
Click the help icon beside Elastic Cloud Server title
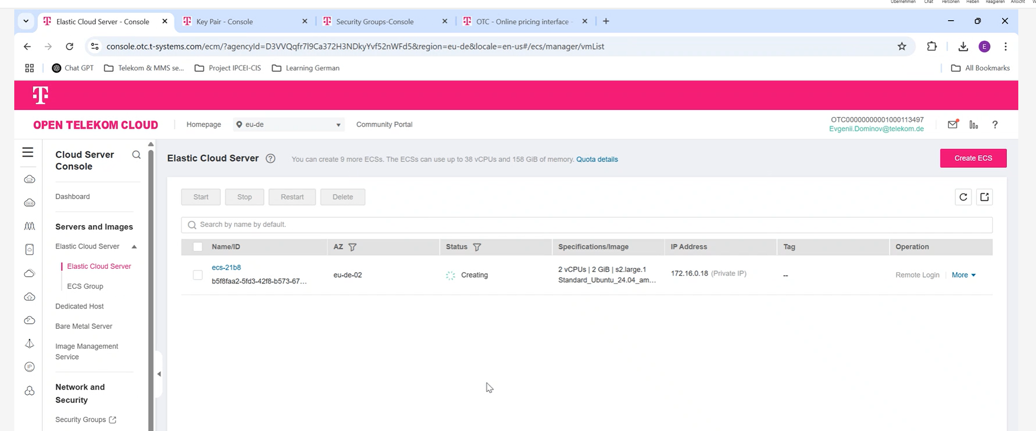click(x=271, y=159)
